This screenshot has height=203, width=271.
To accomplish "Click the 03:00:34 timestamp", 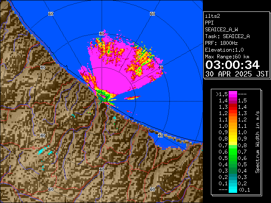I will (232, 65).
